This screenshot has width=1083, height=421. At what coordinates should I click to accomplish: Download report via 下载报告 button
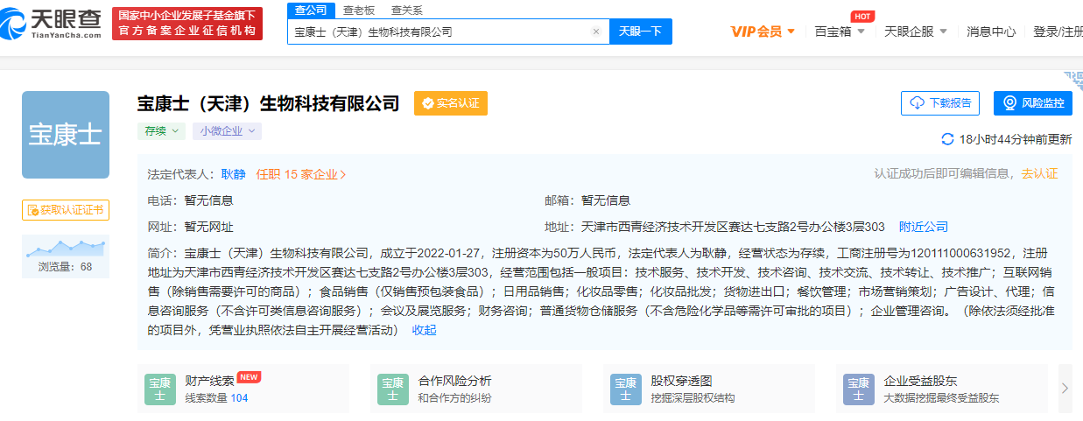point(940,103)
